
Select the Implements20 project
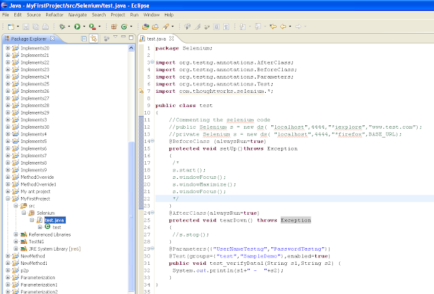(x=35, y=48)
